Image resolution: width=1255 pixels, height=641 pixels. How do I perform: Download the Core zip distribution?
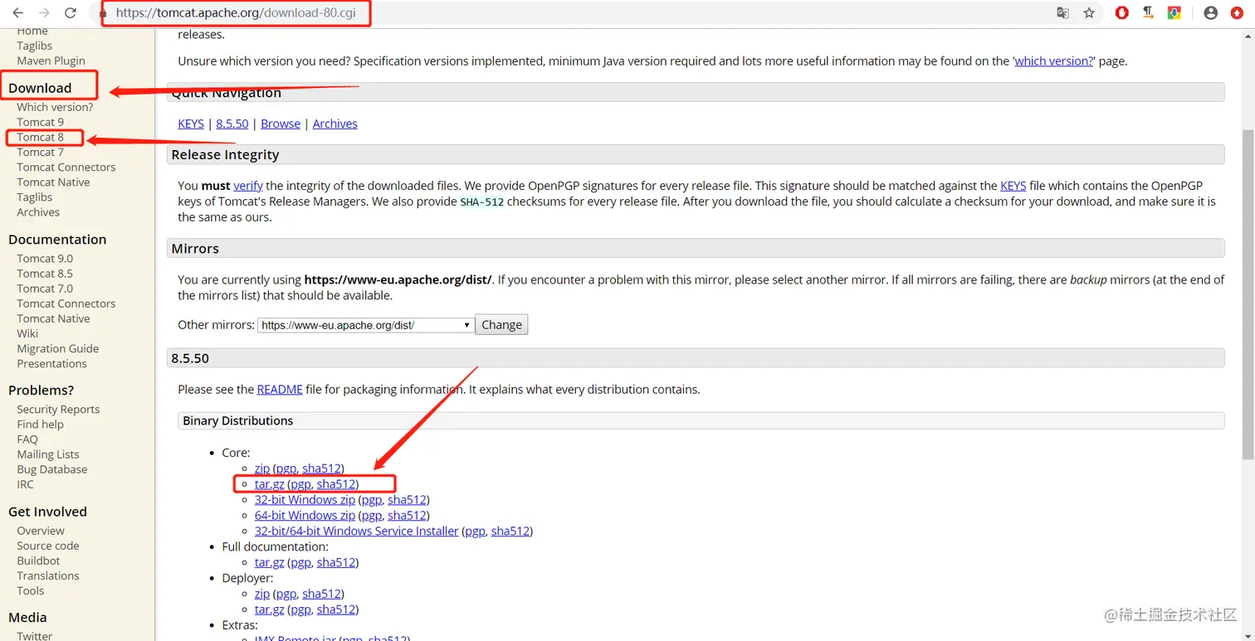point(262,469)
